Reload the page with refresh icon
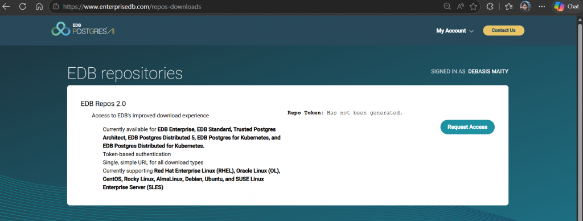This screenshot has width=583, height=221. tap(23, 6)
